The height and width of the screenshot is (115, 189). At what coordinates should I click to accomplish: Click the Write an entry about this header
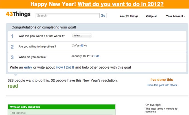click(x=25, y=107)
